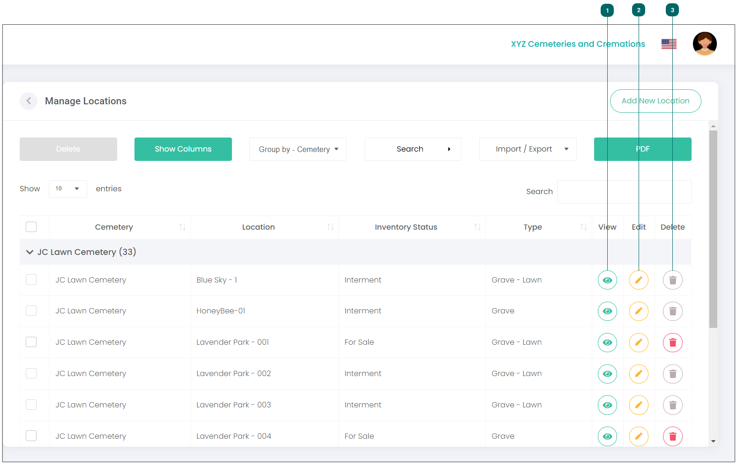This screenshot has width=737, height=464.
Task: Open the user profile avatar
Action: [705, 44]
